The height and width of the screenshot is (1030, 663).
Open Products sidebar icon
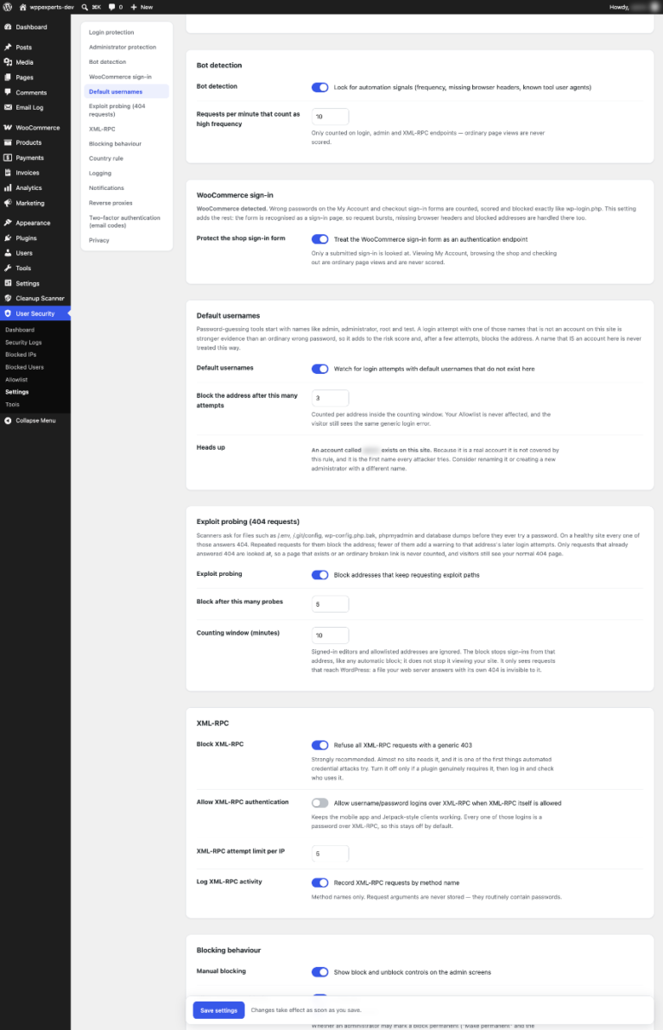[x=8, y=142]
